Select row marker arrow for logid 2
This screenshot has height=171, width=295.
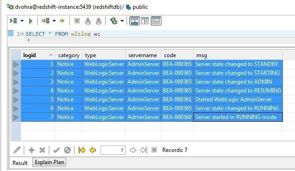[x=16, y=73]
